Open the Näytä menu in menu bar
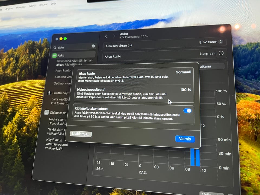Image resolution: width=260 pixels, height=195 pixels. tap(32, 6)
